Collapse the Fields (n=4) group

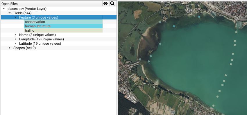[x=10, y=13]
